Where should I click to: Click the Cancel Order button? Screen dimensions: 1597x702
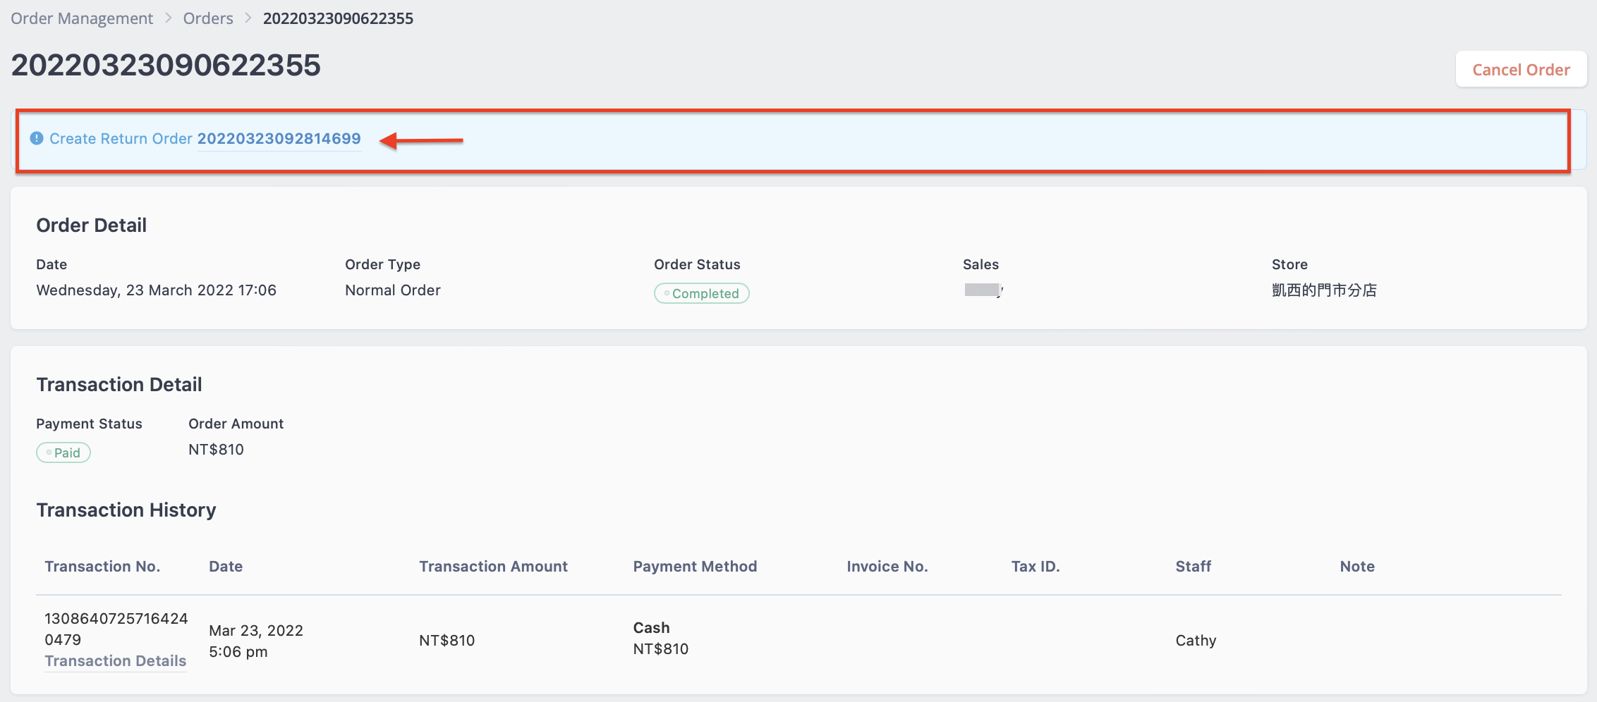coord(1521,69)
